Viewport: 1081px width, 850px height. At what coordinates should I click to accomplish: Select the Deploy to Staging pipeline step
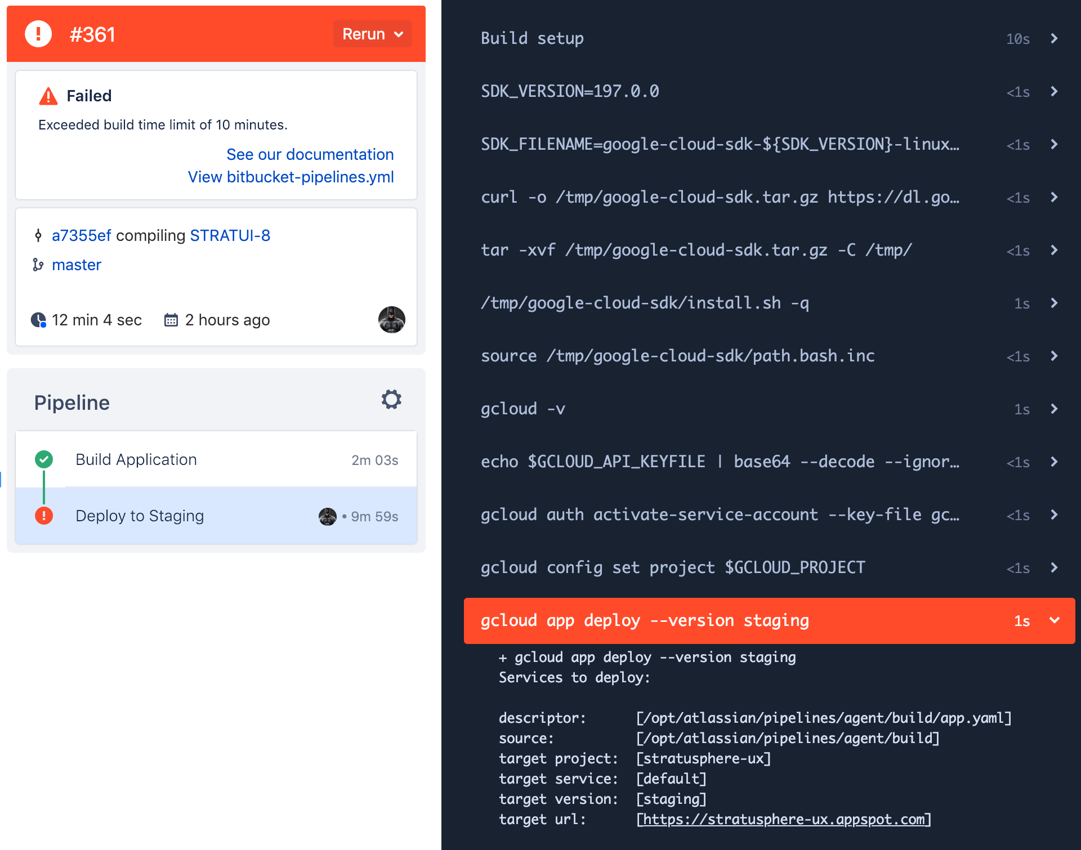coord(216,516)
